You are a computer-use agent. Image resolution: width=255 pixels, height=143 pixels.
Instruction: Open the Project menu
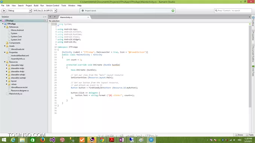[29, 6]
